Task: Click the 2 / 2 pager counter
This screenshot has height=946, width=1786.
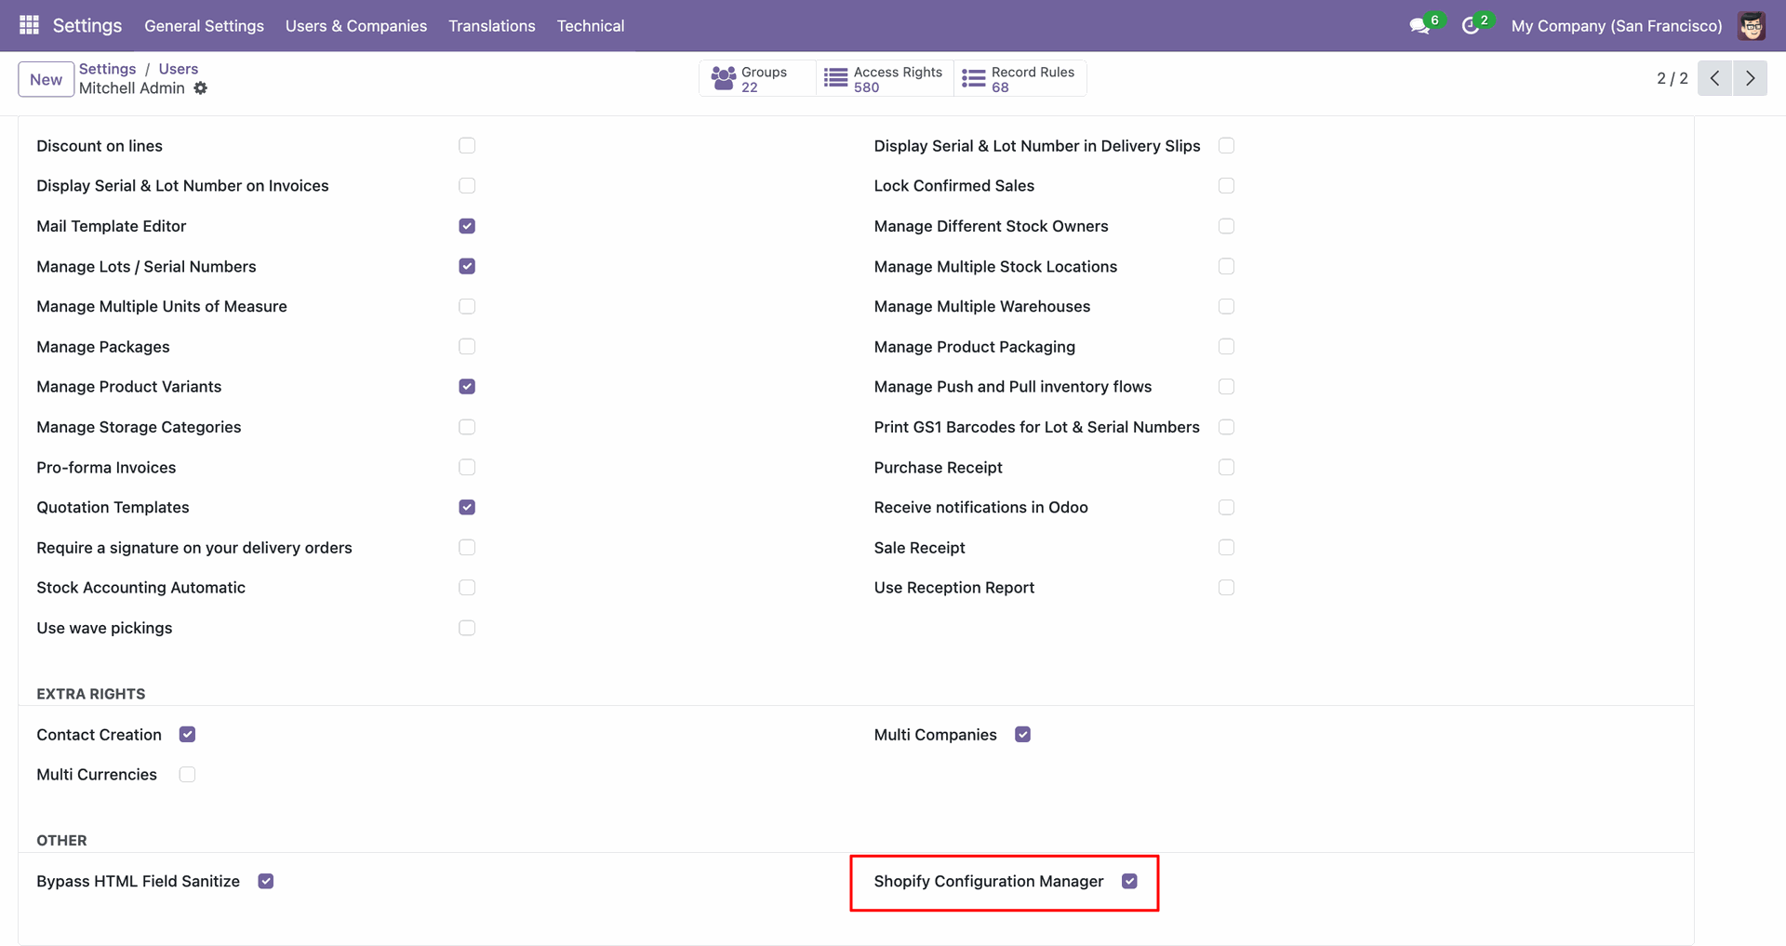Action: point(1672,79)
